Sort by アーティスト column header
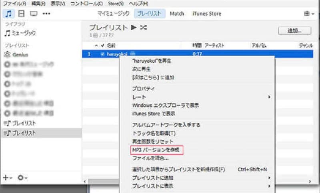Viewport: 320px width, 193px height. click(x=214, y=46)
